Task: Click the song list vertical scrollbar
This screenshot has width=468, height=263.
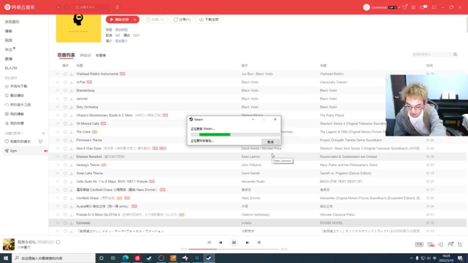Action: click(466, 24)
